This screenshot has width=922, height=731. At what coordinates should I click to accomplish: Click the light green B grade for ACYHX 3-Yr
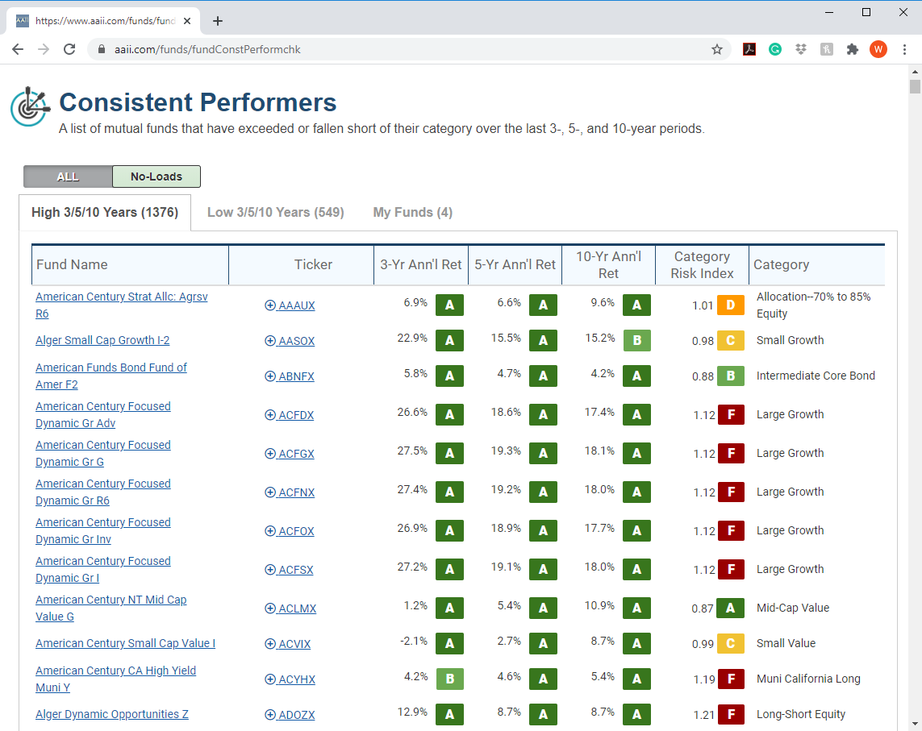pyautogui.click(x=450, y=679)
